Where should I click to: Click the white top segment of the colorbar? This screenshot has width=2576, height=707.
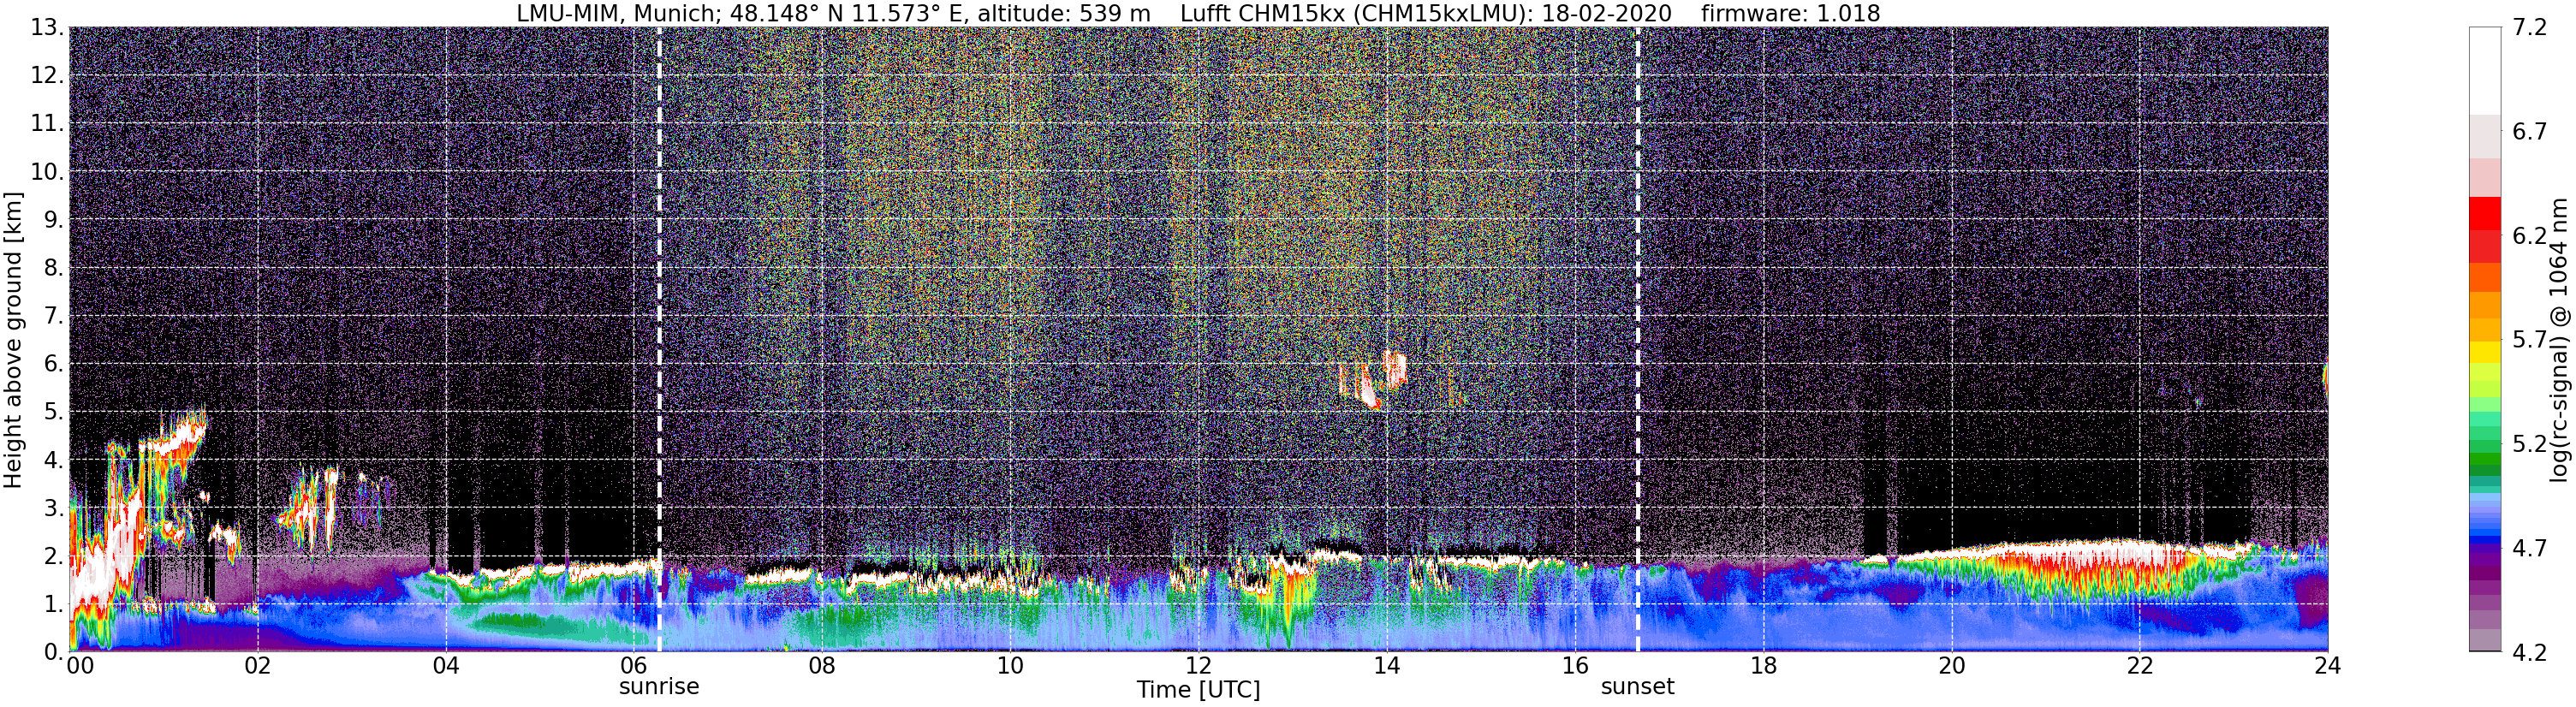coord(2484,70)
